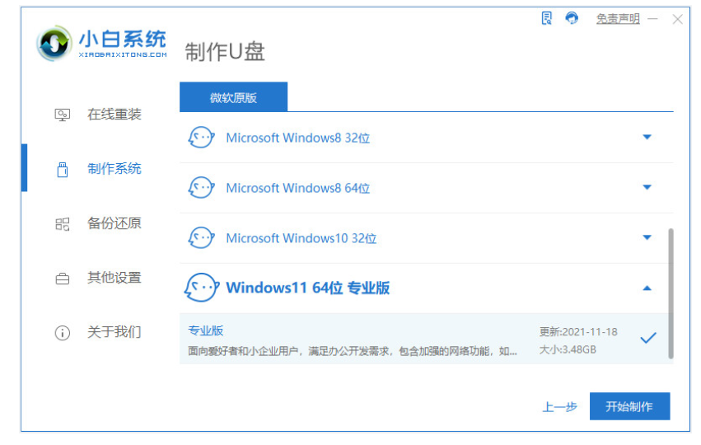Select the 微软原版 tab

pyautogui.click(x=233, y=97)
